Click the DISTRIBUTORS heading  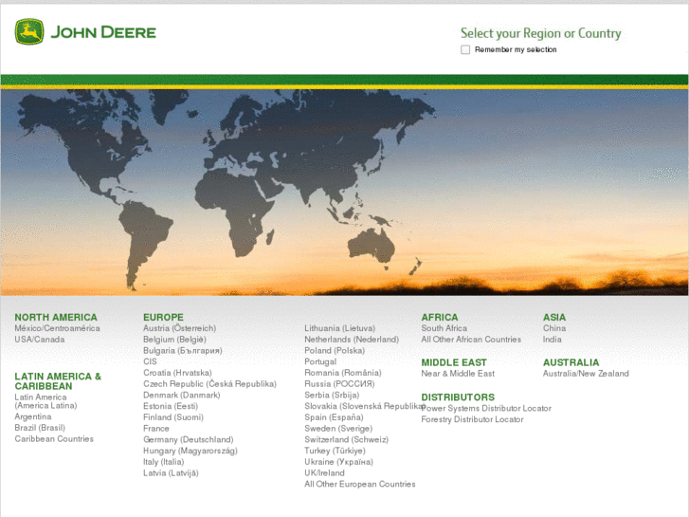coord(458,397)
